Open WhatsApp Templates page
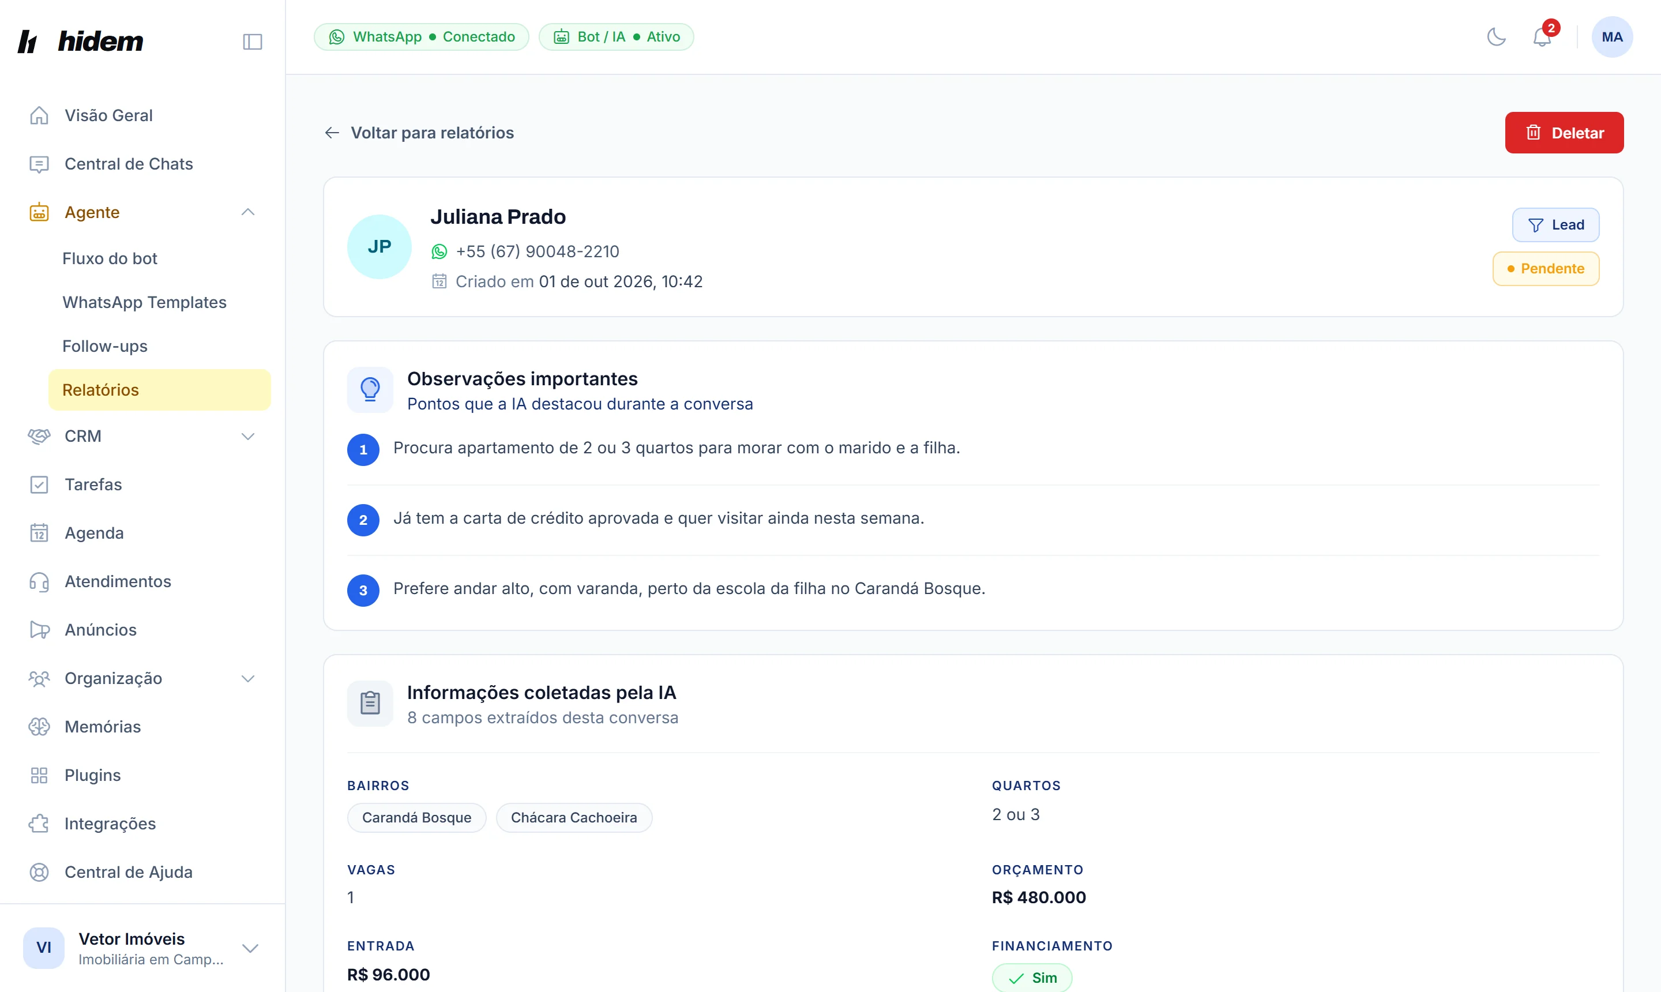This screenshot has height=992, width=1661. [x=144, y=302]
